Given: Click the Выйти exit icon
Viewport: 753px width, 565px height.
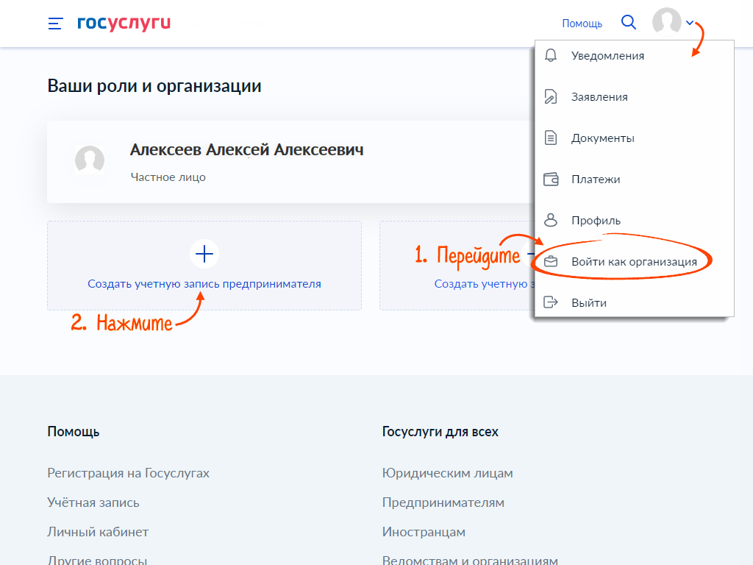Looking at the screenshot, I should (x=551, y=302).
